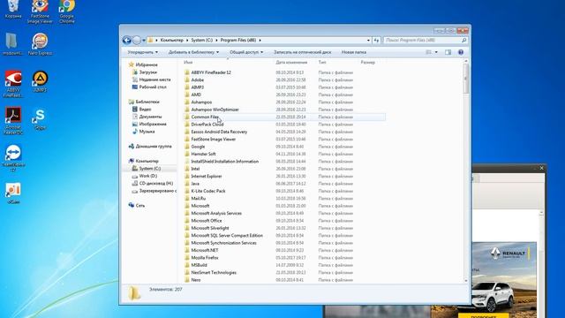
Task: Select the ABBYY FineReader desktop icon
Action: [x=13, y=84]
